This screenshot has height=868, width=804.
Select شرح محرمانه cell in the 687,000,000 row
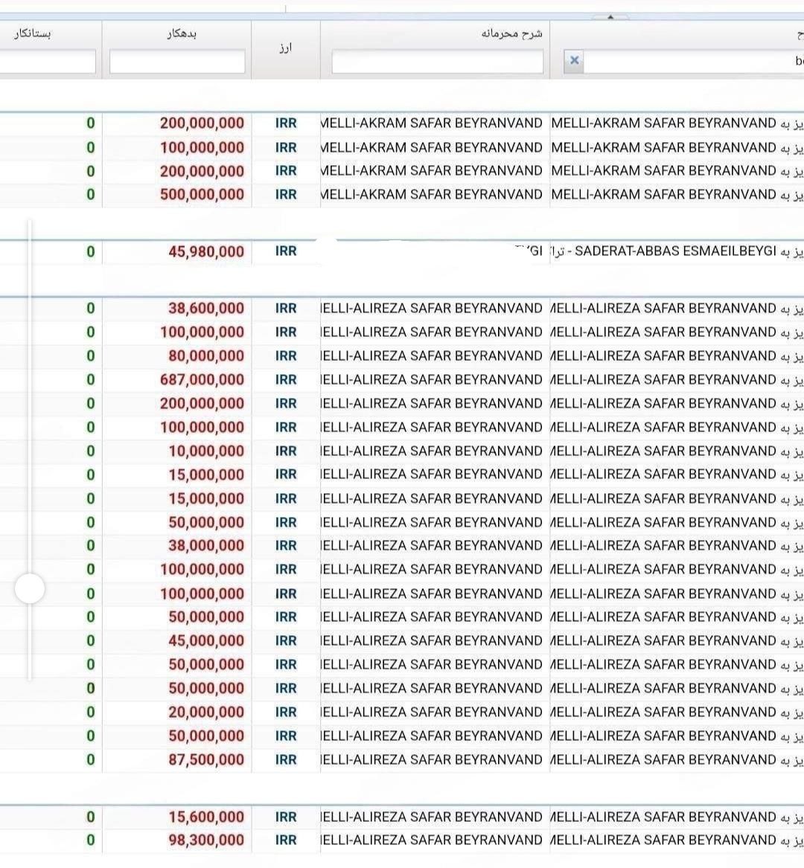point(435,380)
